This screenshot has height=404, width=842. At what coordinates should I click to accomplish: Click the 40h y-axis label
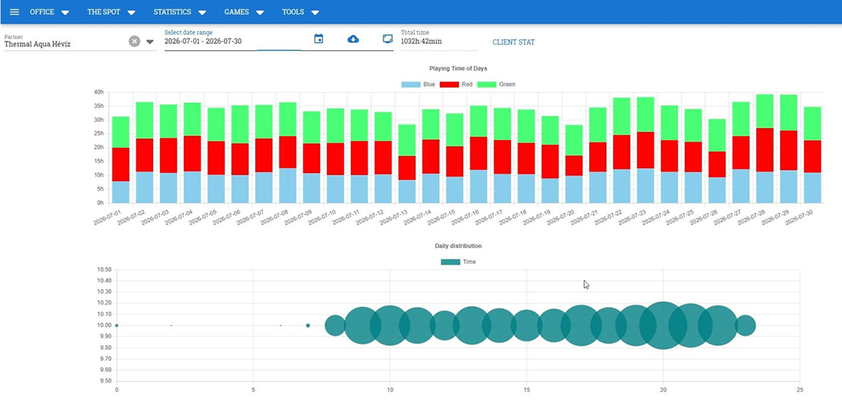(x=99, y=92)
